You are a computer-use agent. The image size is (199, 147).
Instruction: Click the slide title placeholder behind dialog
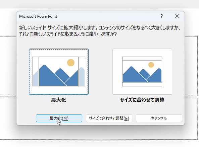[8, 66]
